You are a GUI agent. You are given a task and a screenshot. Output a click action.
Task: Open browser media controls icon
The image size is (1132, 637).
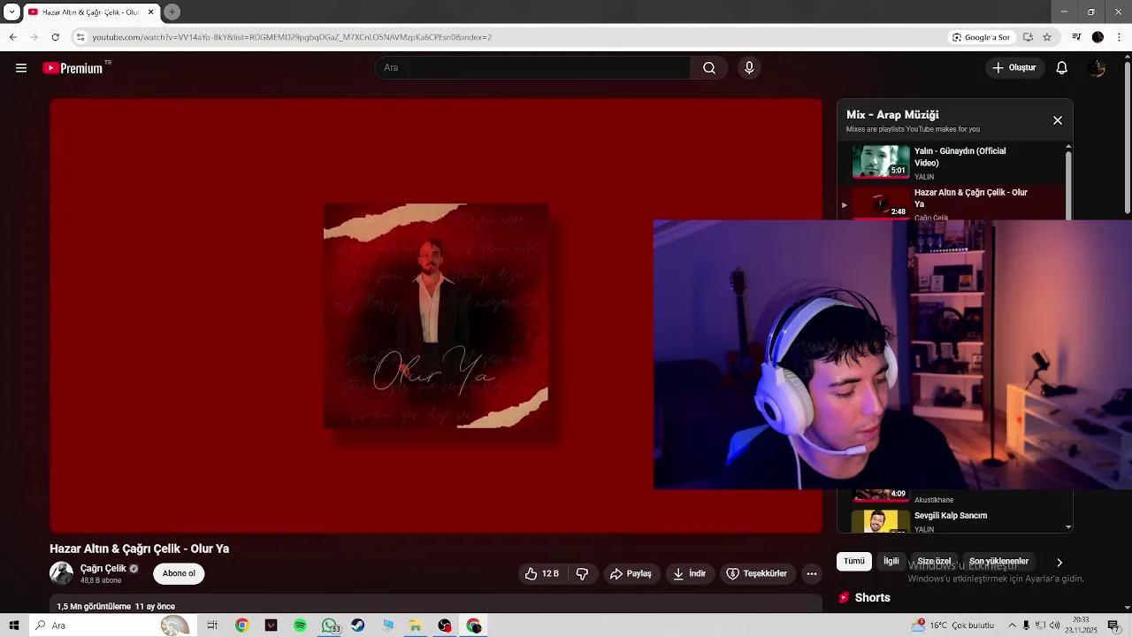tap(1076, 37)
